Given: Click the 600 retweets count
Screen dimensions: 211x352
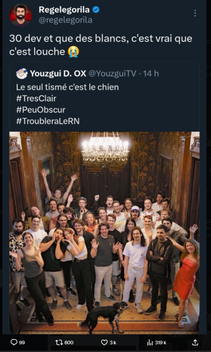Looking at the screenshot, I should pos(69,342).
